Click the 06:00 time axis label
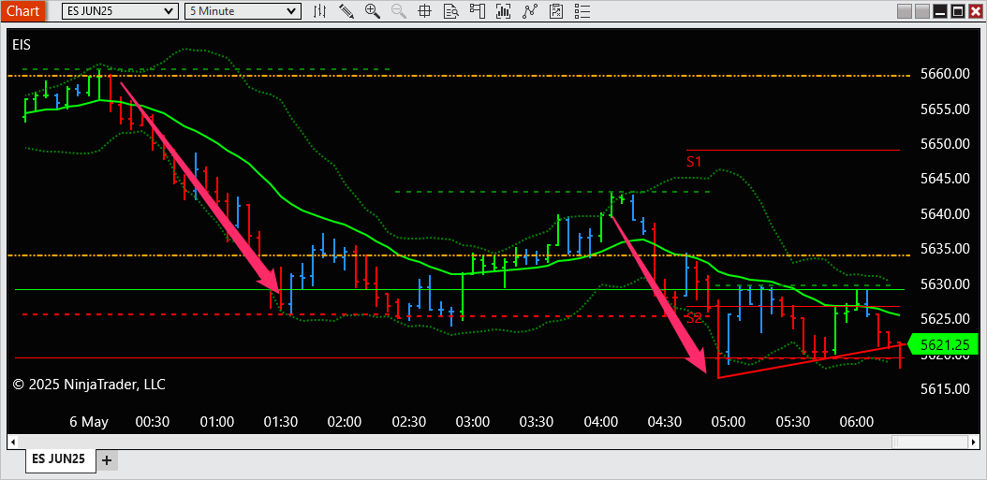 (x=856, y=421)
